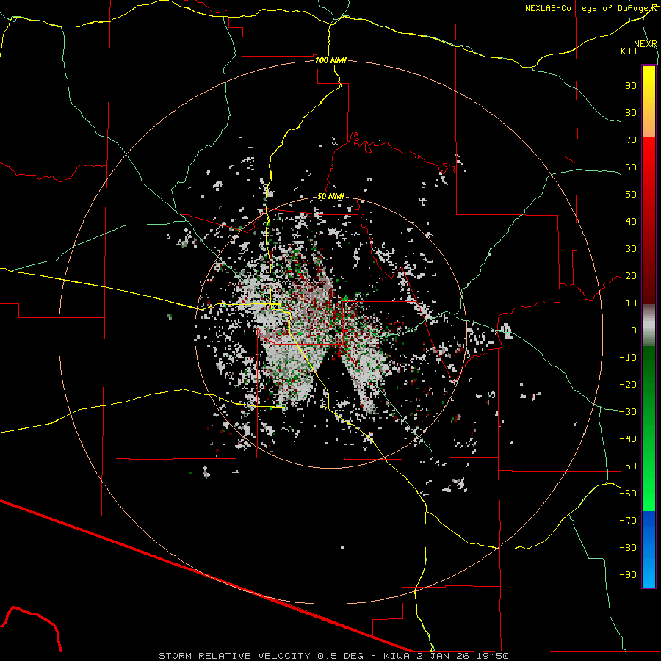Screen dimensions: 661x661
Task: Click the -50 knot scale label
Action: 628,466
